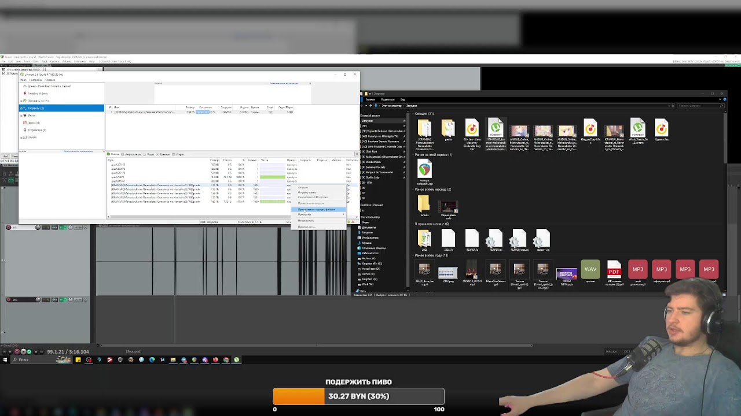The image size is (741, 416).
Task: Choose Открыть папку in the context menu
Action: pyautogui.click(x=307, y=192)
